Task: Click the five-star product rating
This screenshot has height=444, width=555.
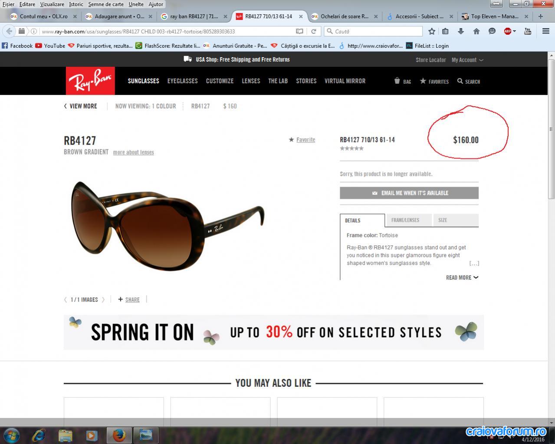Action: click(x=351, y=148)
